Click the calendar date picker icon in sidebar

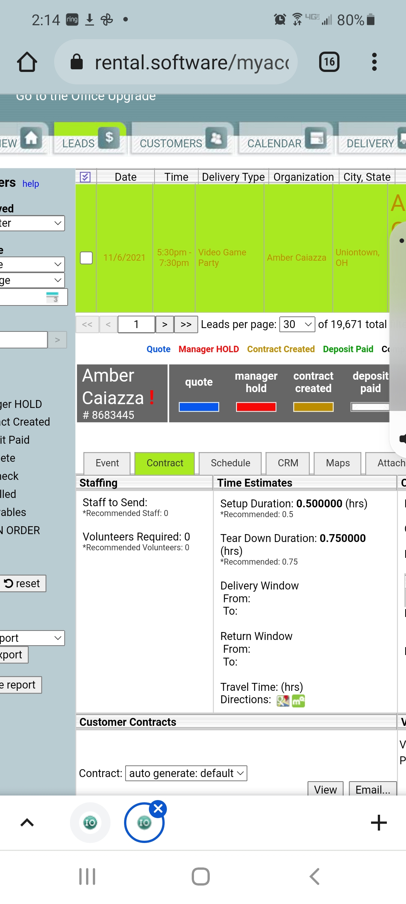pos(53,297)
